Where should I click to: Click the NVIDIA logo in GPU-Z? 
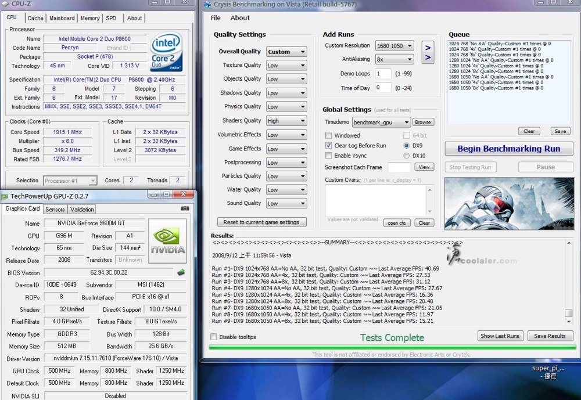(x=167, y=241)
